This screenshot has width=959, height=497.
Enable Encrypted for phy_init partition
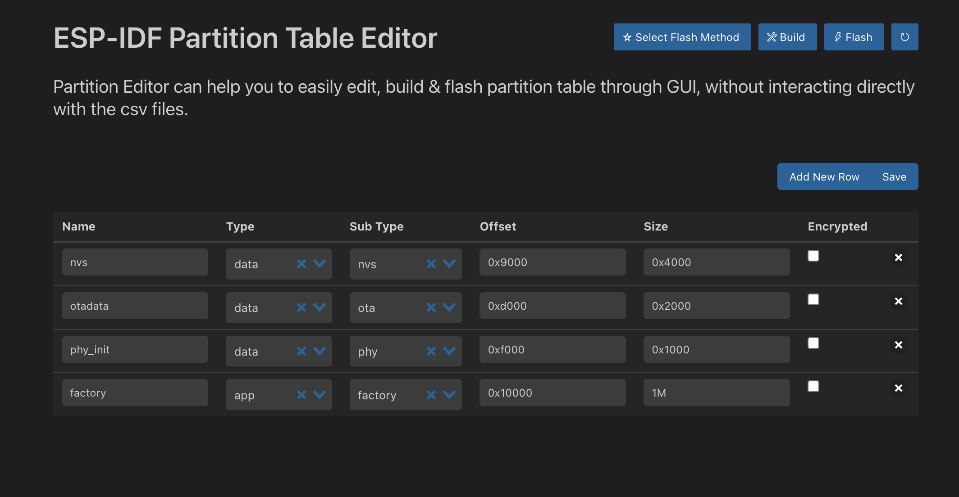coord(813,343)
